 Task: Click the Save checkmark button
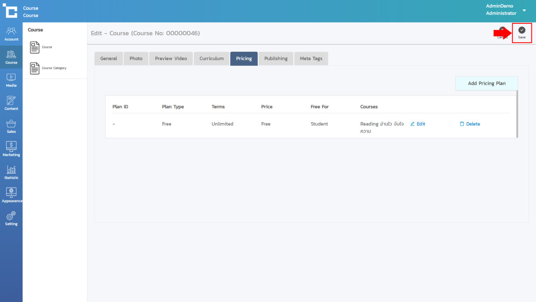click(521, 32)
